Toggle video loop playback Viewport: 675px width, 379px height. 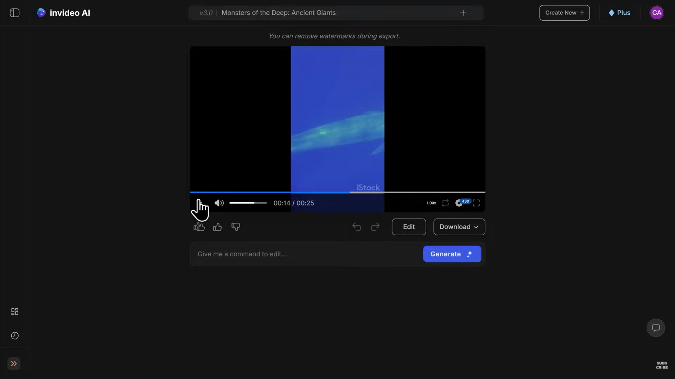[445, 203]
